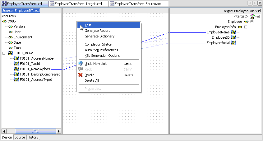This screenshot has width=263, height=141.
Task: Select Test in the context menu
Action: pos(109,25)
